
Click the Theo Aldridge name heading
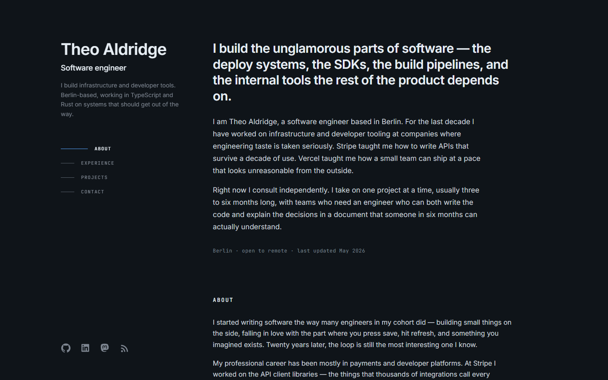click(114, 49)
